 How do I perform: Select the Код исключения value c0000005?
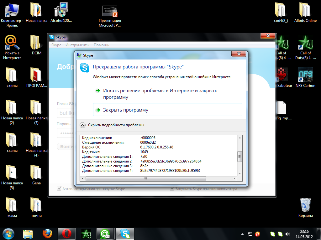point(148,138)
